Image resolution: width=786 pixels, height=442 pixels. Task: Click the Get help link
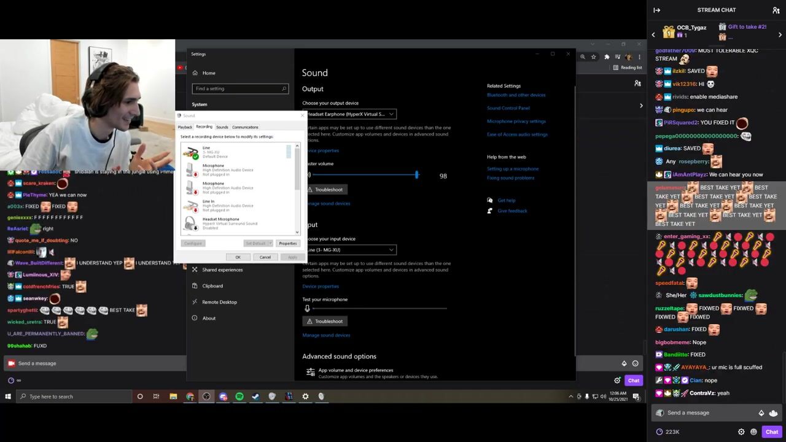tap(507, 200)
